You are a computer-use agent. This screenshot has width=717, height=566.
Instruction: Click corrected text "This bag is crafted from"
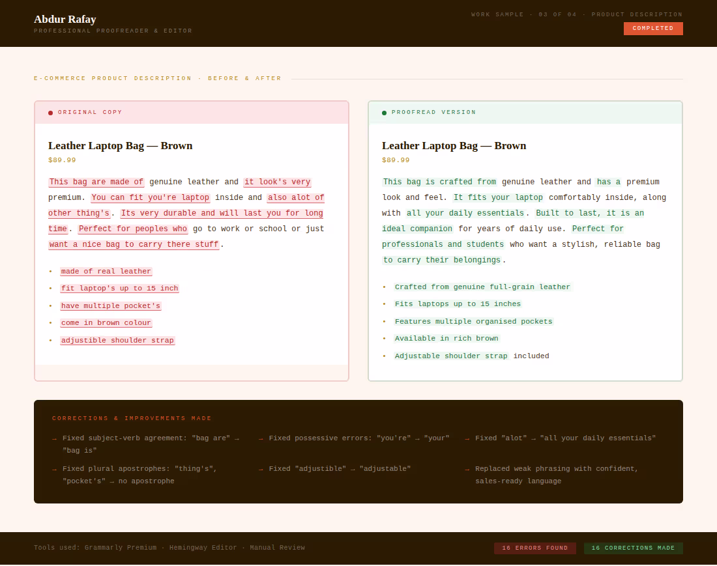click(439, 182)
